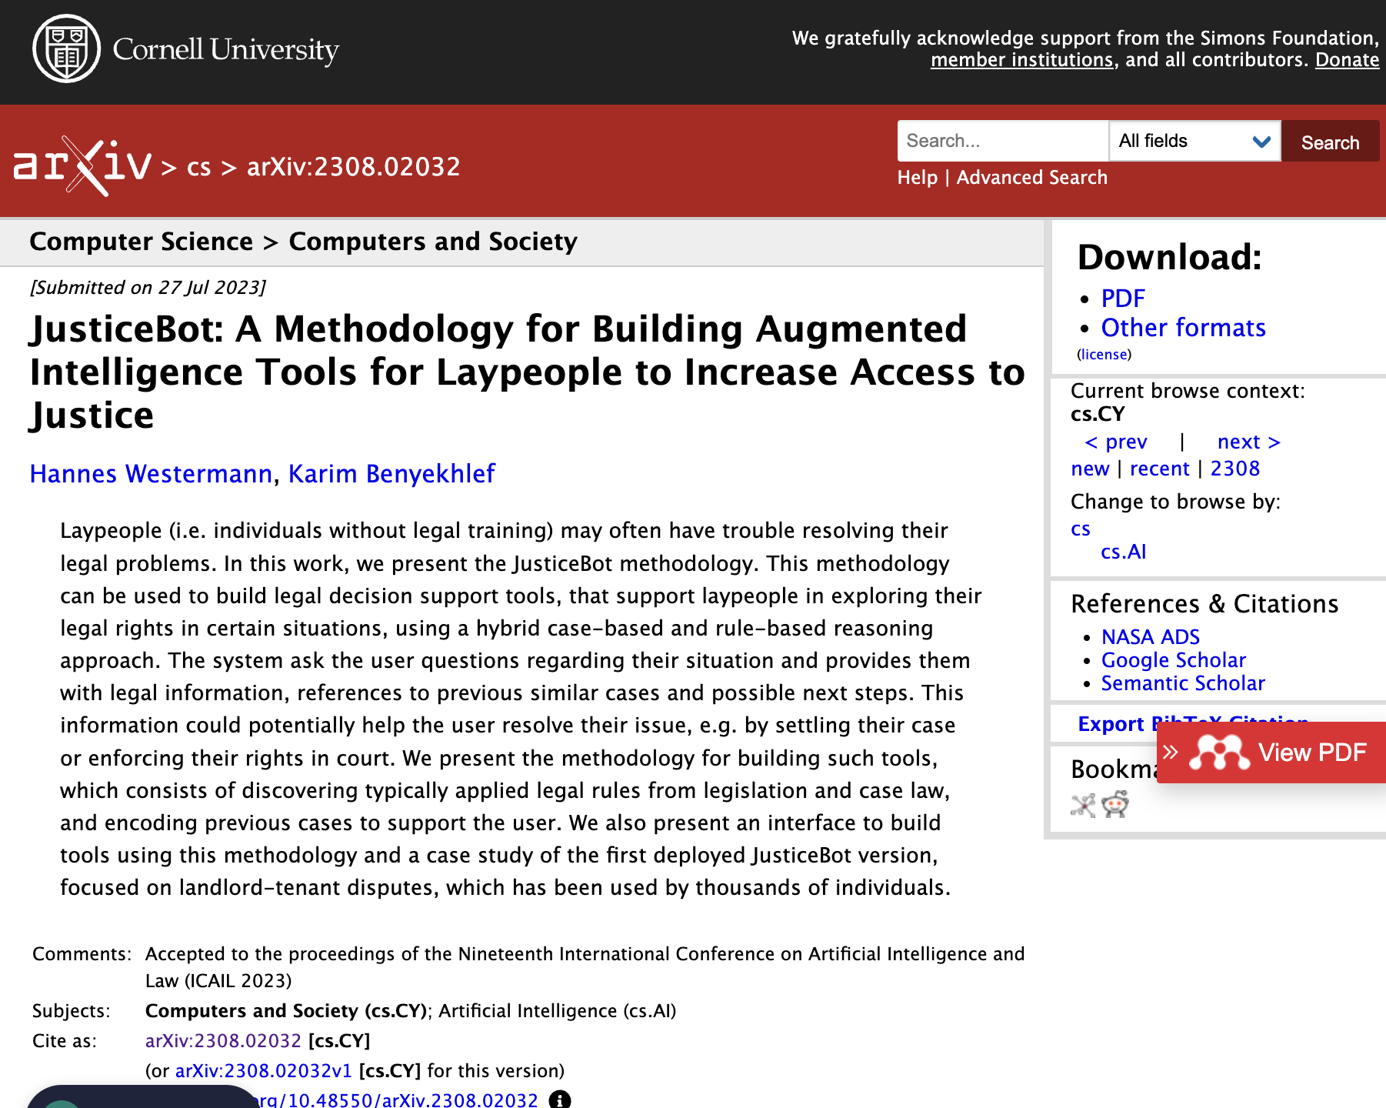
Task: Click the Cornell University shield logo
Action: (67, 48)
